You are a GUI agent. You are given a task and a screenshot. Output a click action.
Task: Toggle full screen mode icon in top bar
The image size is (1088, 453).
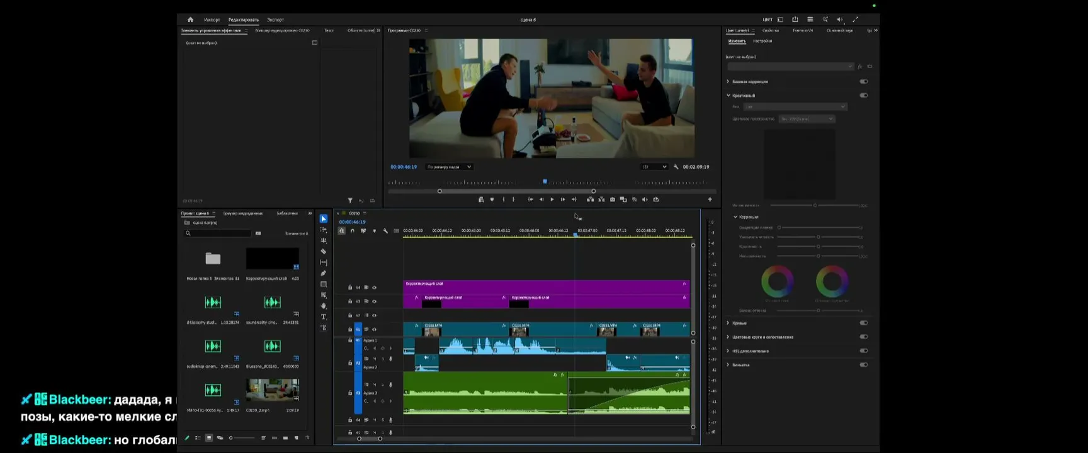click(855, 20)
